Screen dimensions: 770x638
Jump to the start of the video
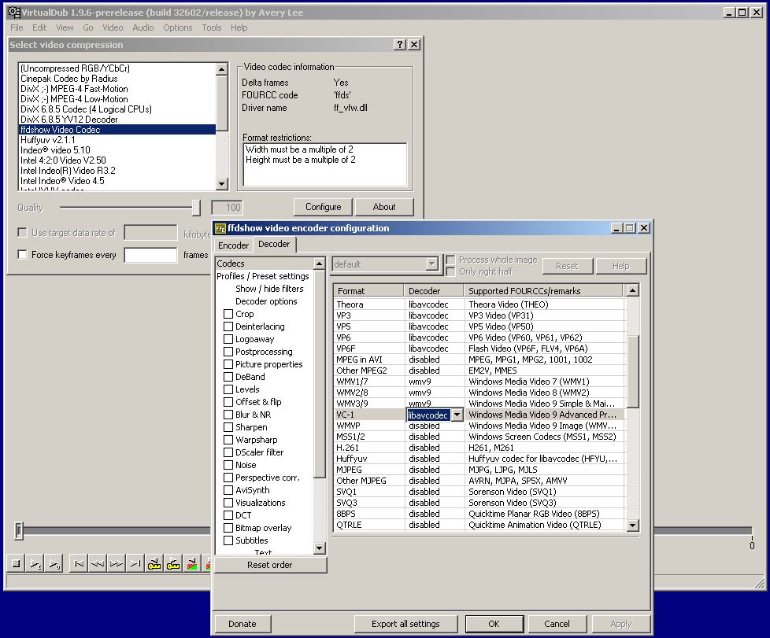click(79, 563)
